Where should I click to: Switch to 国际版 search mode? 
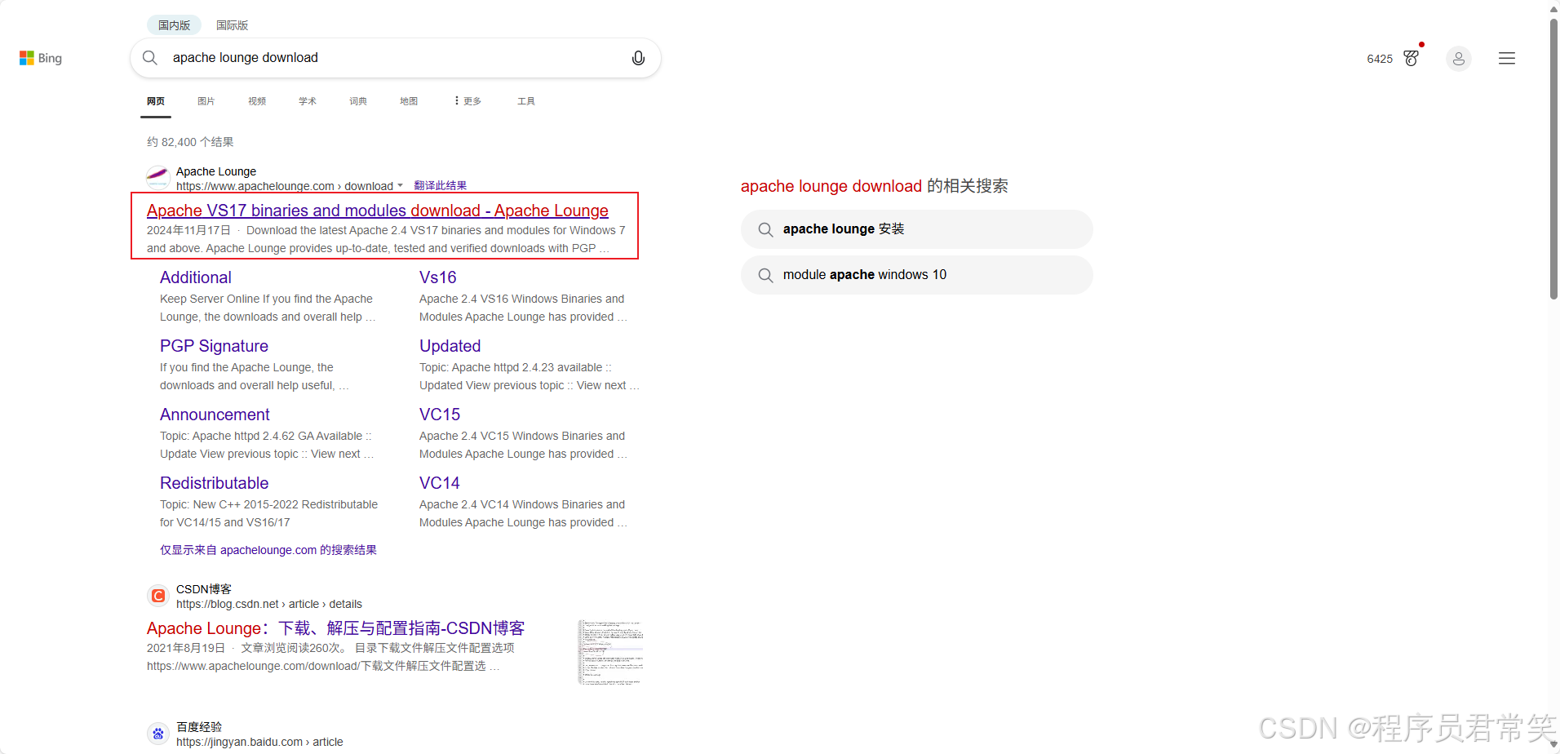coord(232,25)
